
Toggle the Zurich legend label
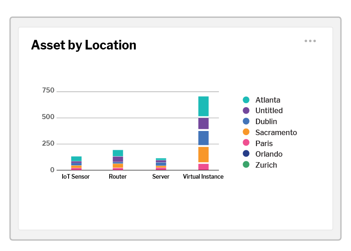[x=266, y=165]
